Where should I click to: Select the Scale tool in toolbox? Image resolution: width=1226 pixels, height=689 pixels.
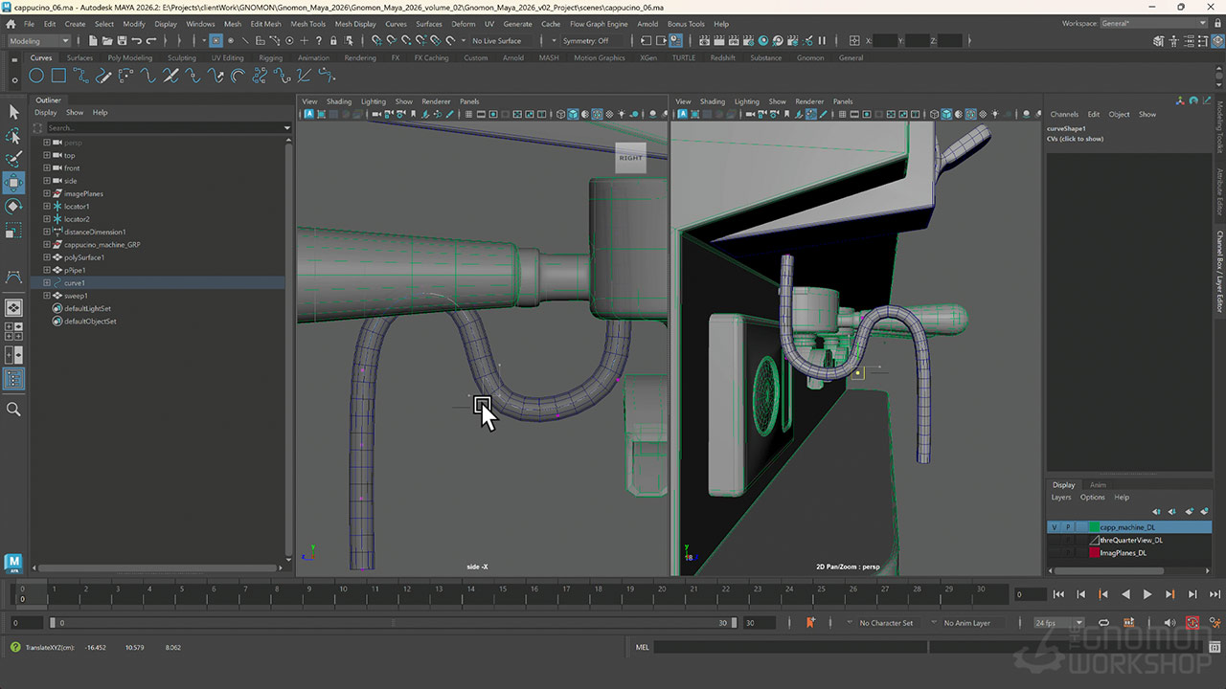click(13, 230)
